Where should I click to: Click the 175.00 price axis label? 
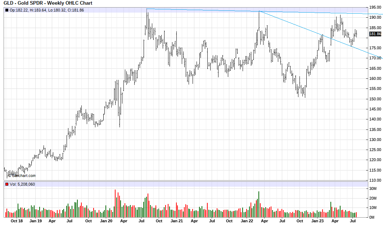click(x=375, y=48)
